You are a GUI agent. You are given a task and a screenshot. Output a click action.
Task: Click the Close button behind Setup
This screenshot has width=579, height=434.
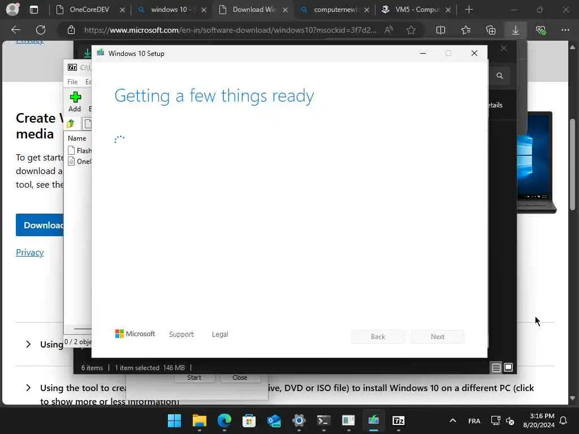click(x=240, y=377)
